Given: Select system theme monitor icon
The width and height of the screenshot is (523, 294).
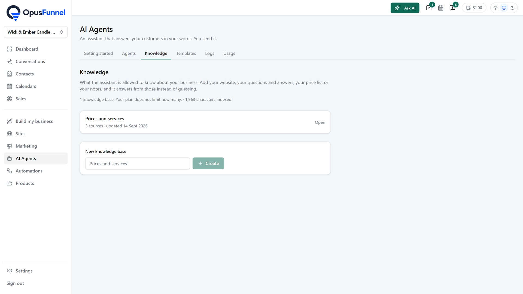Looking at the screenshot, I should [x=504, y=8].
